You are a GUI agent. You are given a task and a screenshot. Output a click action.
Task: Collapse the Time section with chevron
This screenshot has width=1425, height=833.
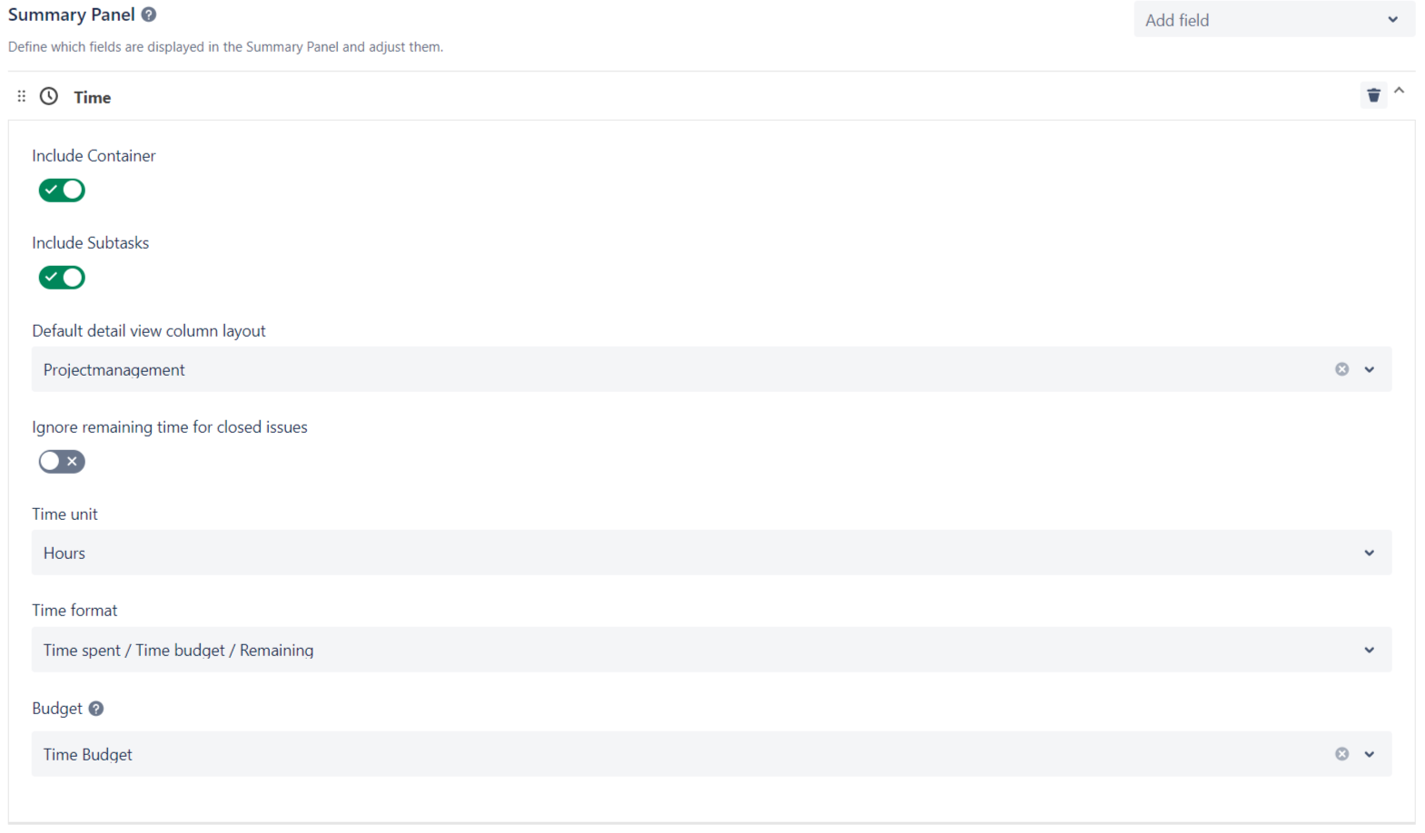tap(1400, 91)
